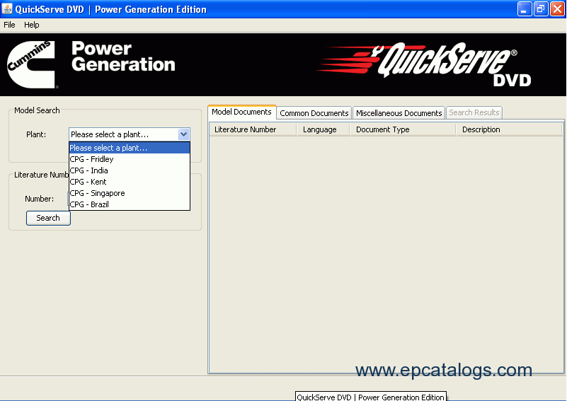The image size is (567, 401).
Task: Choose CPG - Fridley from the list
Action: tap(130, 159)
